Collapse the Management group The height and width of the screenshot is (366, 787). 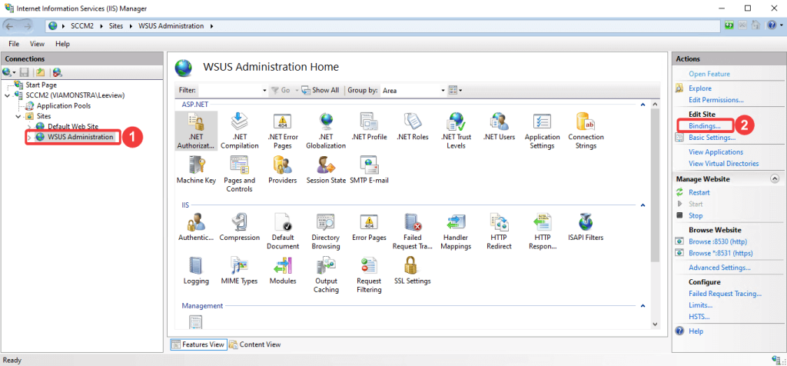tap(643, 305)
